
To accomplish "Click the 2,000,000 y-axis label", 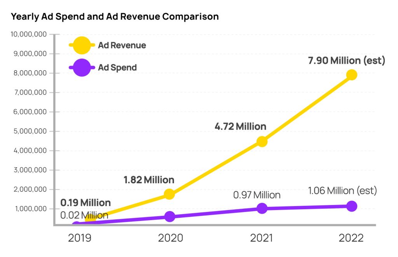I will 30,189.
